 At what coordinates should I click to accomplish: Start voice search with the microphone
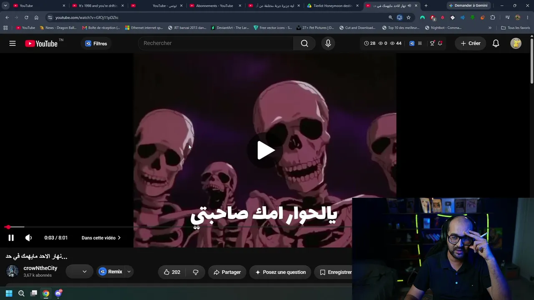pos(328,43)
